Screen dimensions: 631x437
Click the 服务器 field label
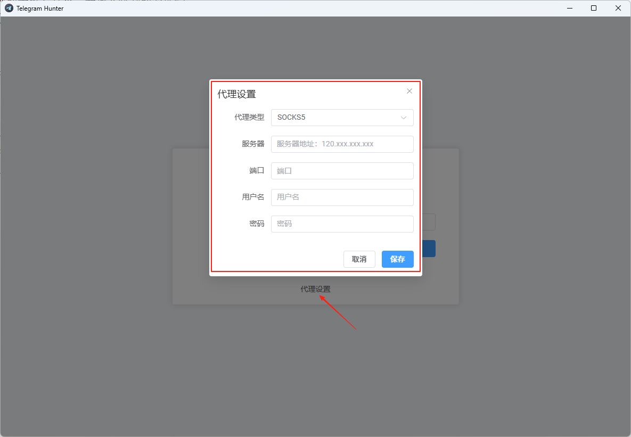(253, 144)
